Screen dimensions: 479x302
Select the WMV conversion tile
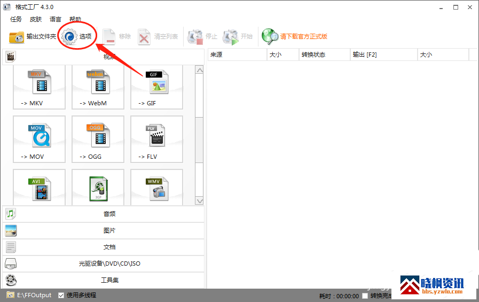click(156, 188)
